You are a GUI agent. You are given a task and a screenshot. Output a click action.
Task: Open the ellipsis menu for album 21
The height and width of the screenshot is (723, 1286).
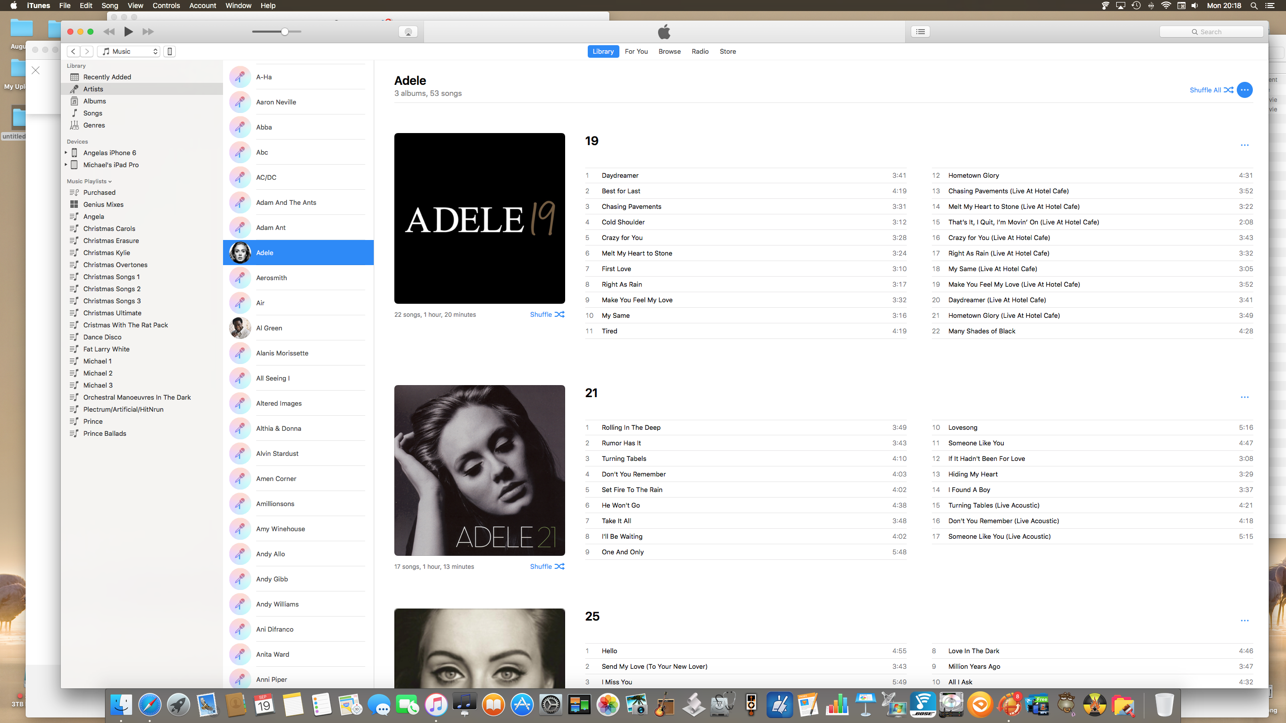pyautogui.click(x=1244, y=397)
